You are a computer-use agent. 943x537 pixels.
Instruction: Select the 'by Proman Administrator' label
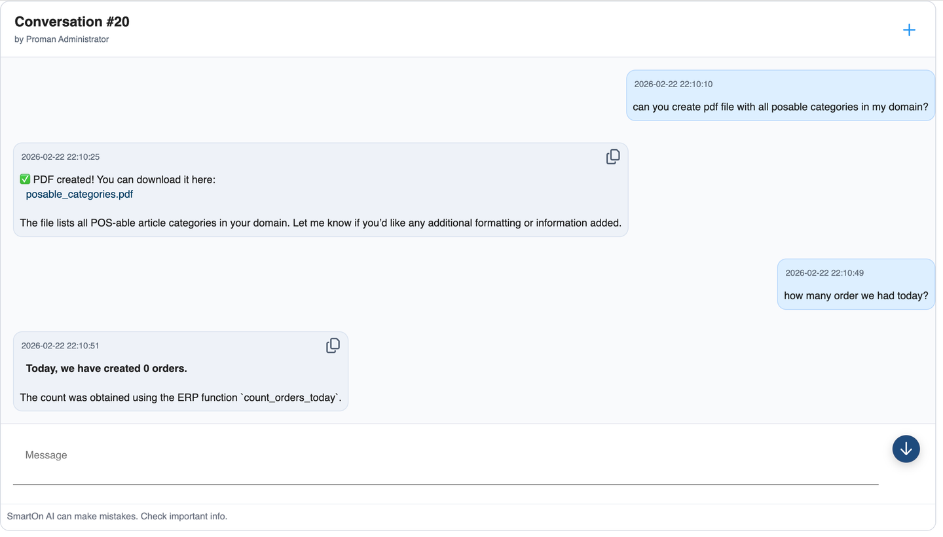pos(60,39)
